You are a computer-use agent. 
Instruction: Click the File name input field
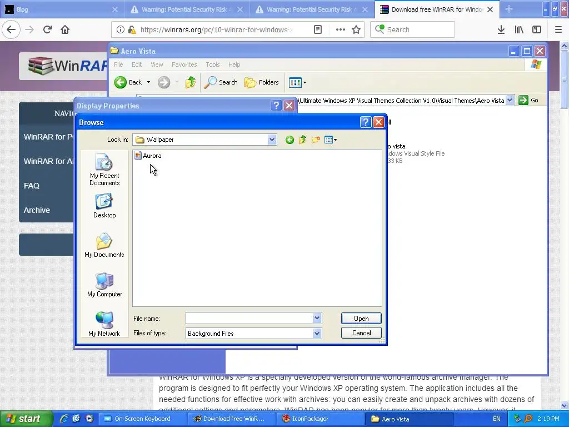click(249, 319)
